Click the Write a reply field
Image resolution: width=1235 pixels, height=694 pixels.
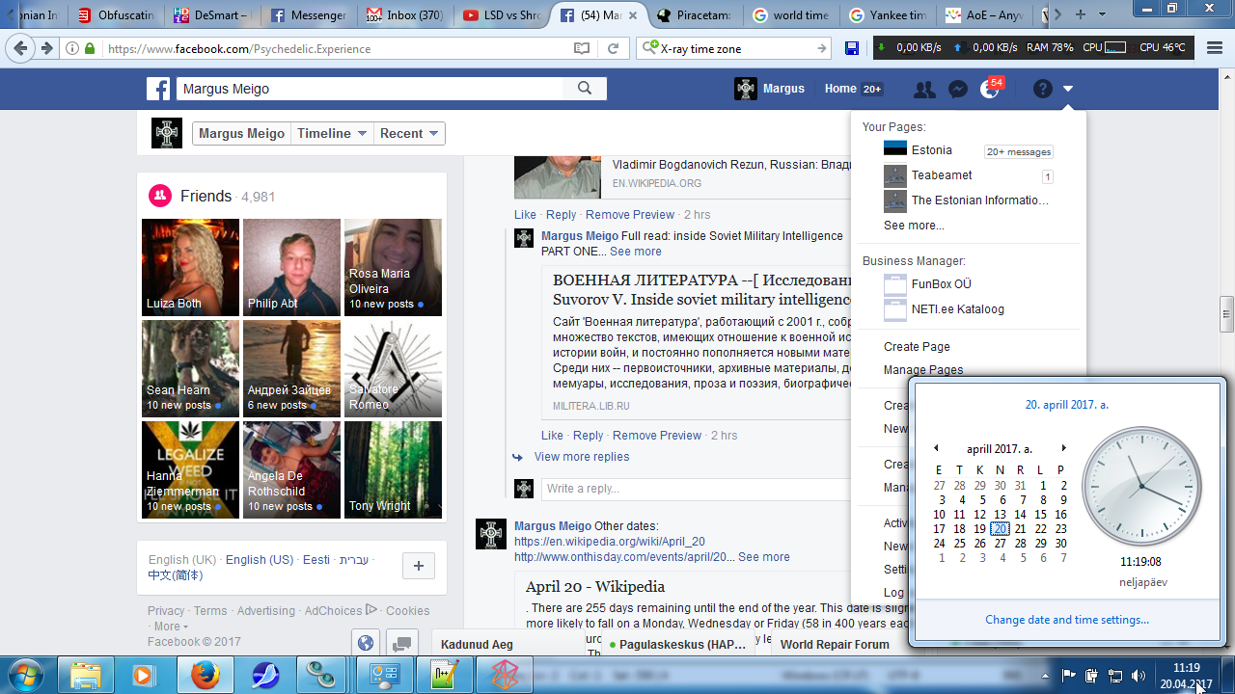[695, 489]
